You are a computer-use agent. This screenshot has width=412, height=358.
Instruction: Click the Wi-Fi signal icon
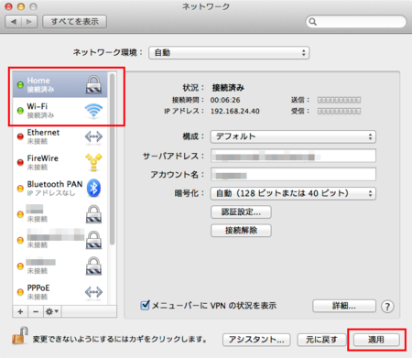click(93, 111)
